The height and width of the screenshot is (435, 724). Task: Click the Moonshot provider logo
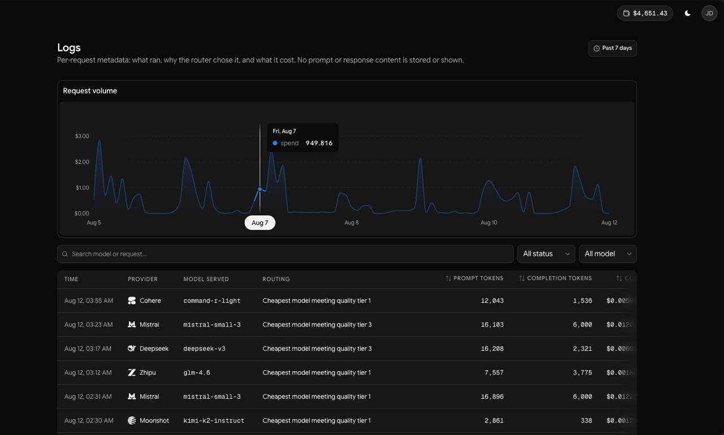click(x=132, y=420)
